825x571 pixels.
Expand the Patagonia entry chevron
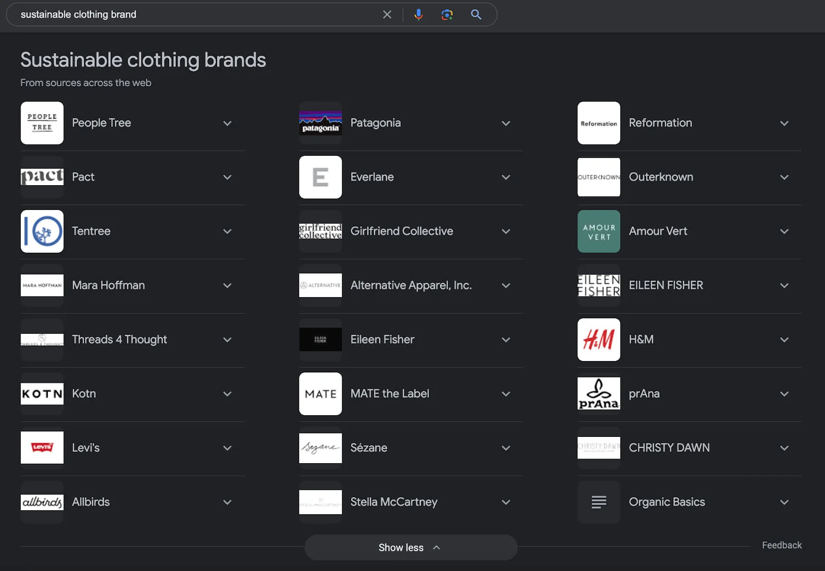click(506, 123)
